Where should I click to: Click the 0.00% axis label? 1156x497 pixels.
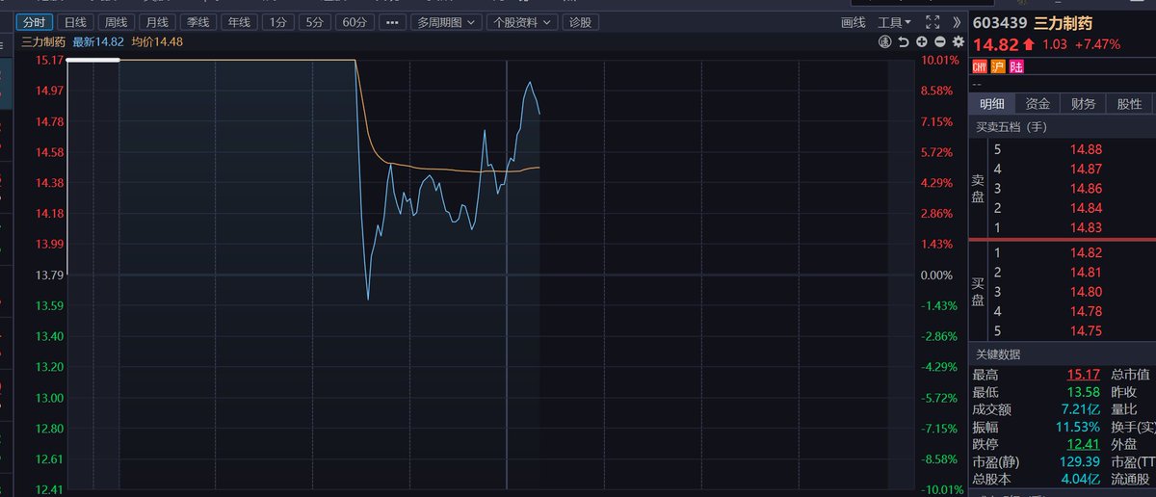(938, 275)
